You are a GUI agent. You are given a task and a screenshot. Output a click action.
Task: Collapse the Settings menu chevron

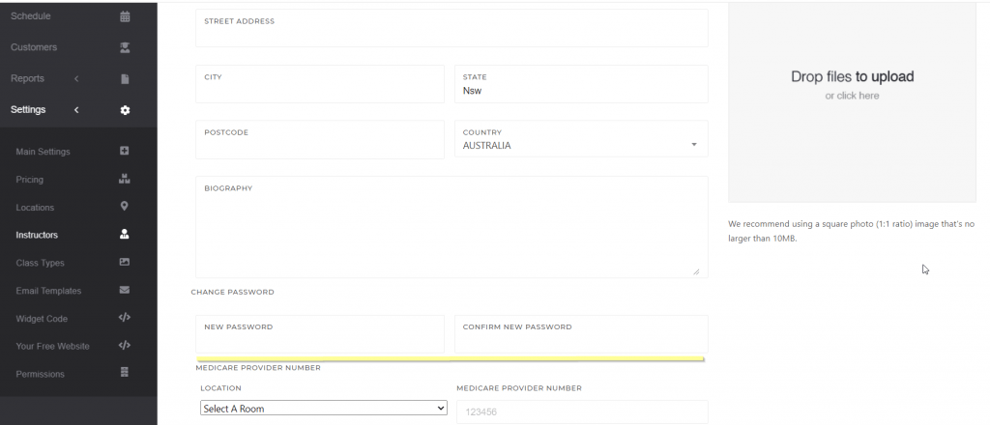click(x=76, y=110)
